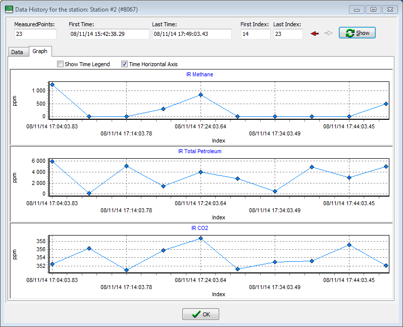403x327 pixels.
Task: Click 08/11/14 17:04:03.83 label under IR Methane
Action: [x=52, y=126]
